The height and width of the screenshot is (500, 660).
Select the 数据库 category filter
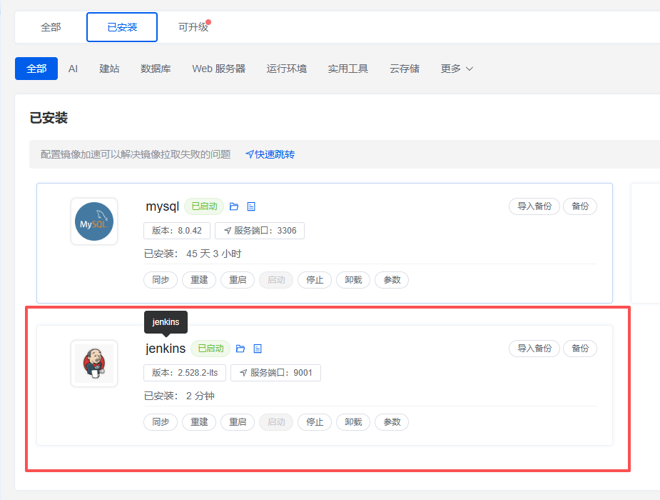tap(156, 69)
